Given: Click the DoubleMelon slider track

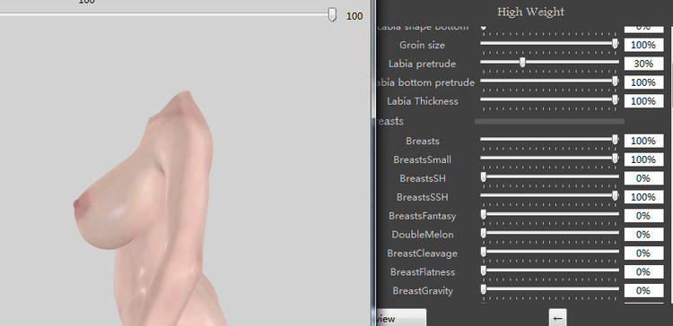Looking at the screenshot, I should tap(549, 233).
